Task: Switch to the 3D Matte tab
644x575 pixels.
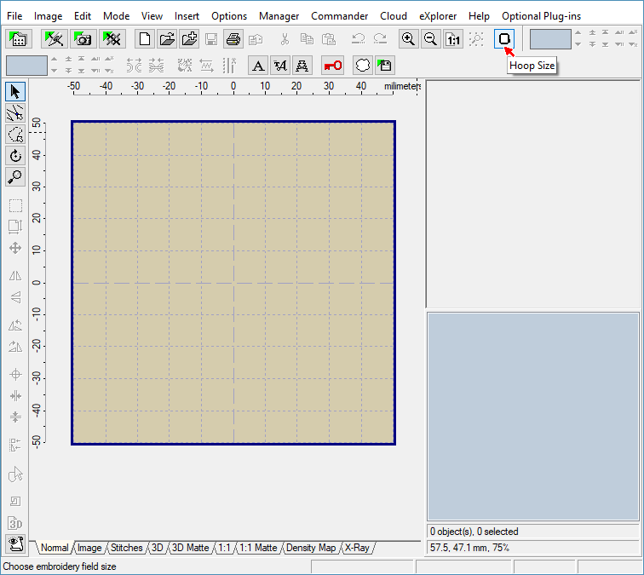Action: 191,548
